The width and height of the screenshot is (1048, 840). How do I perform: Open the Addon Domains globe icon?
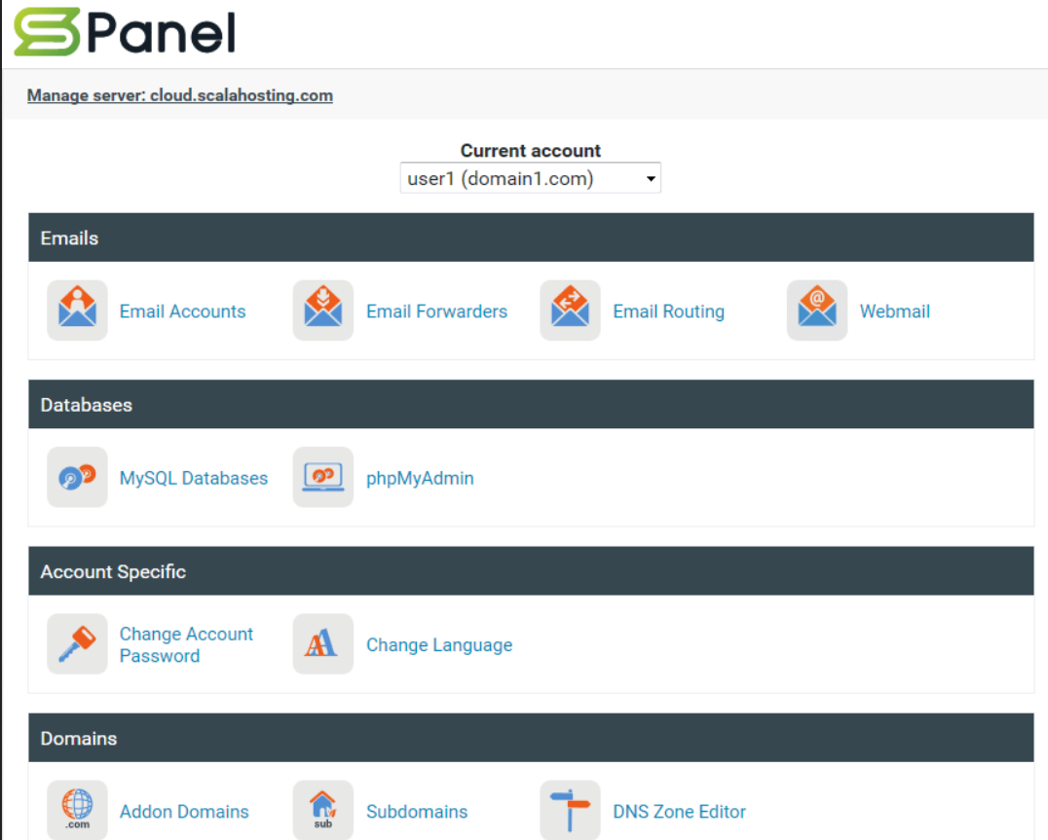tap(77, 810)
